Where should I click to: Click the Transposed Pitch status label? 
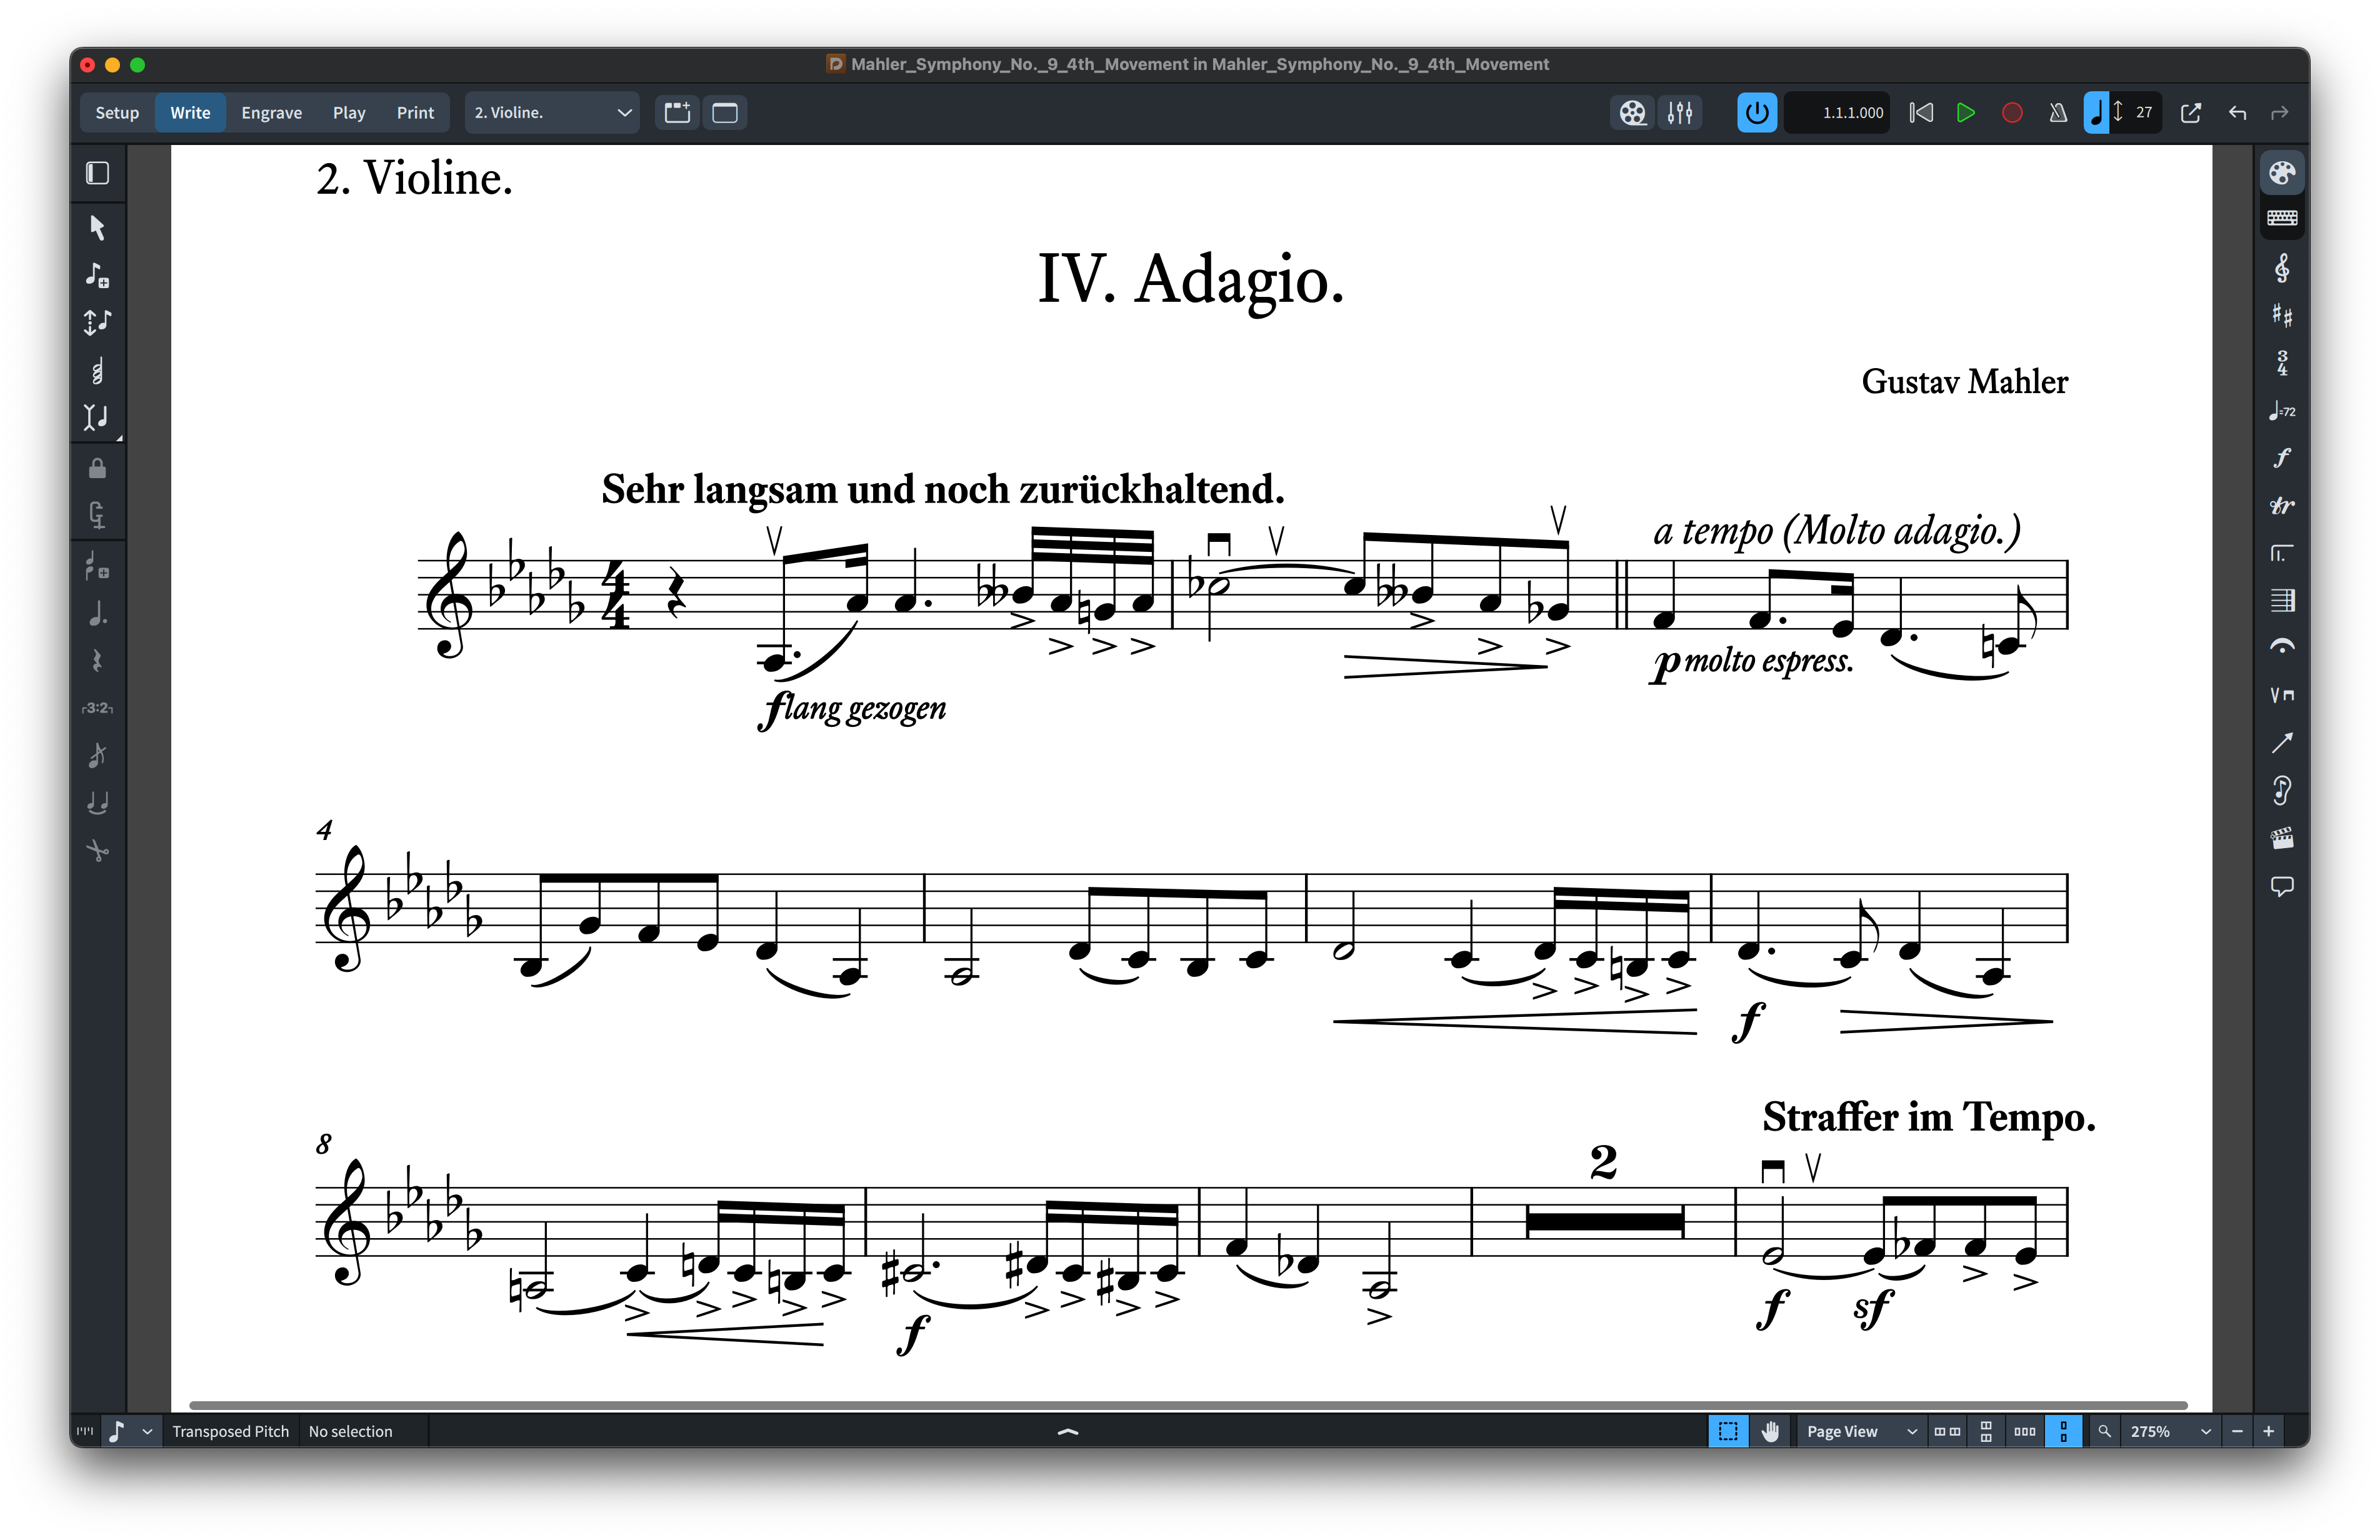coord(230,1431)
